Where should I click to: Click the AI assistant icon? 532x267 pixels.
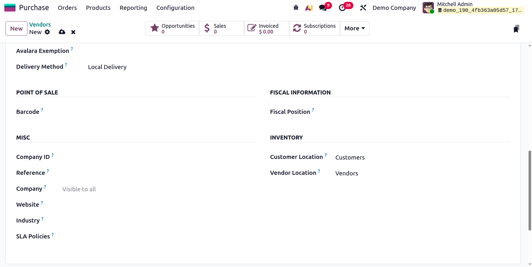[x=309, y=8]
